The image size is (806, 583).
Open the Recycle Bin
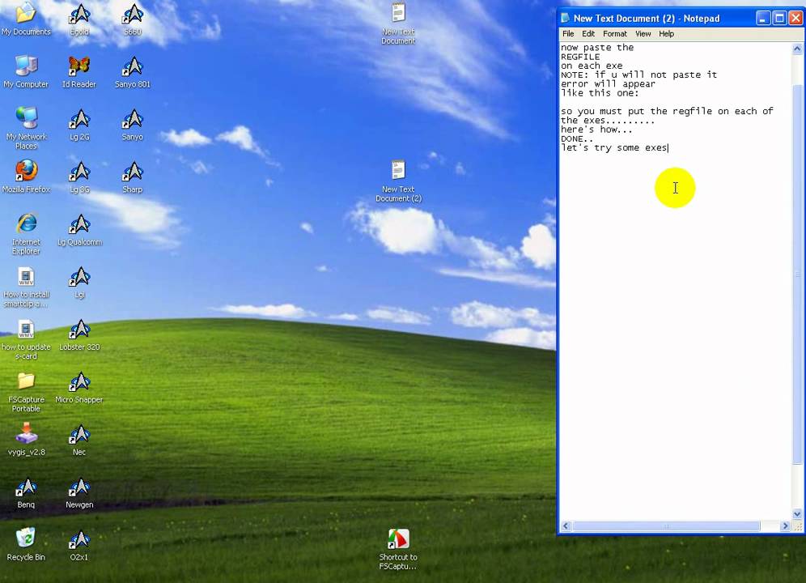pos(26,544)
